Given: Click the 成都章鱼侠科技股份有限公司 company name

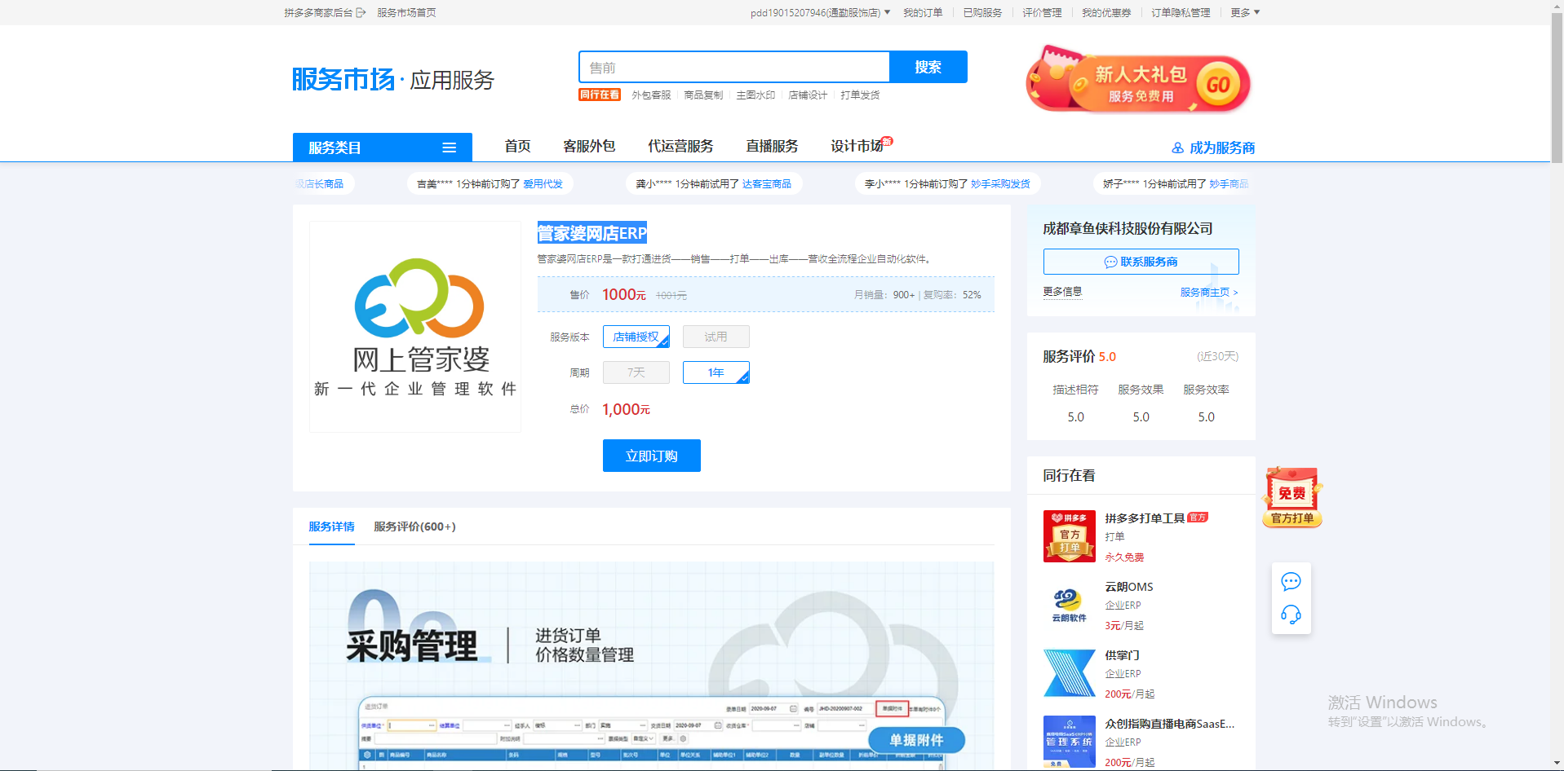Looking at the screenshot, I should point(1128,229).
